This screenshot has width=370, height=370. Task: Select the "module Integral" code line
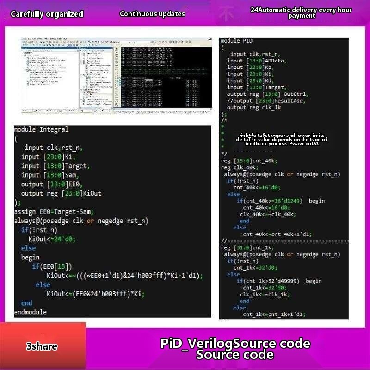pos(41,129)
